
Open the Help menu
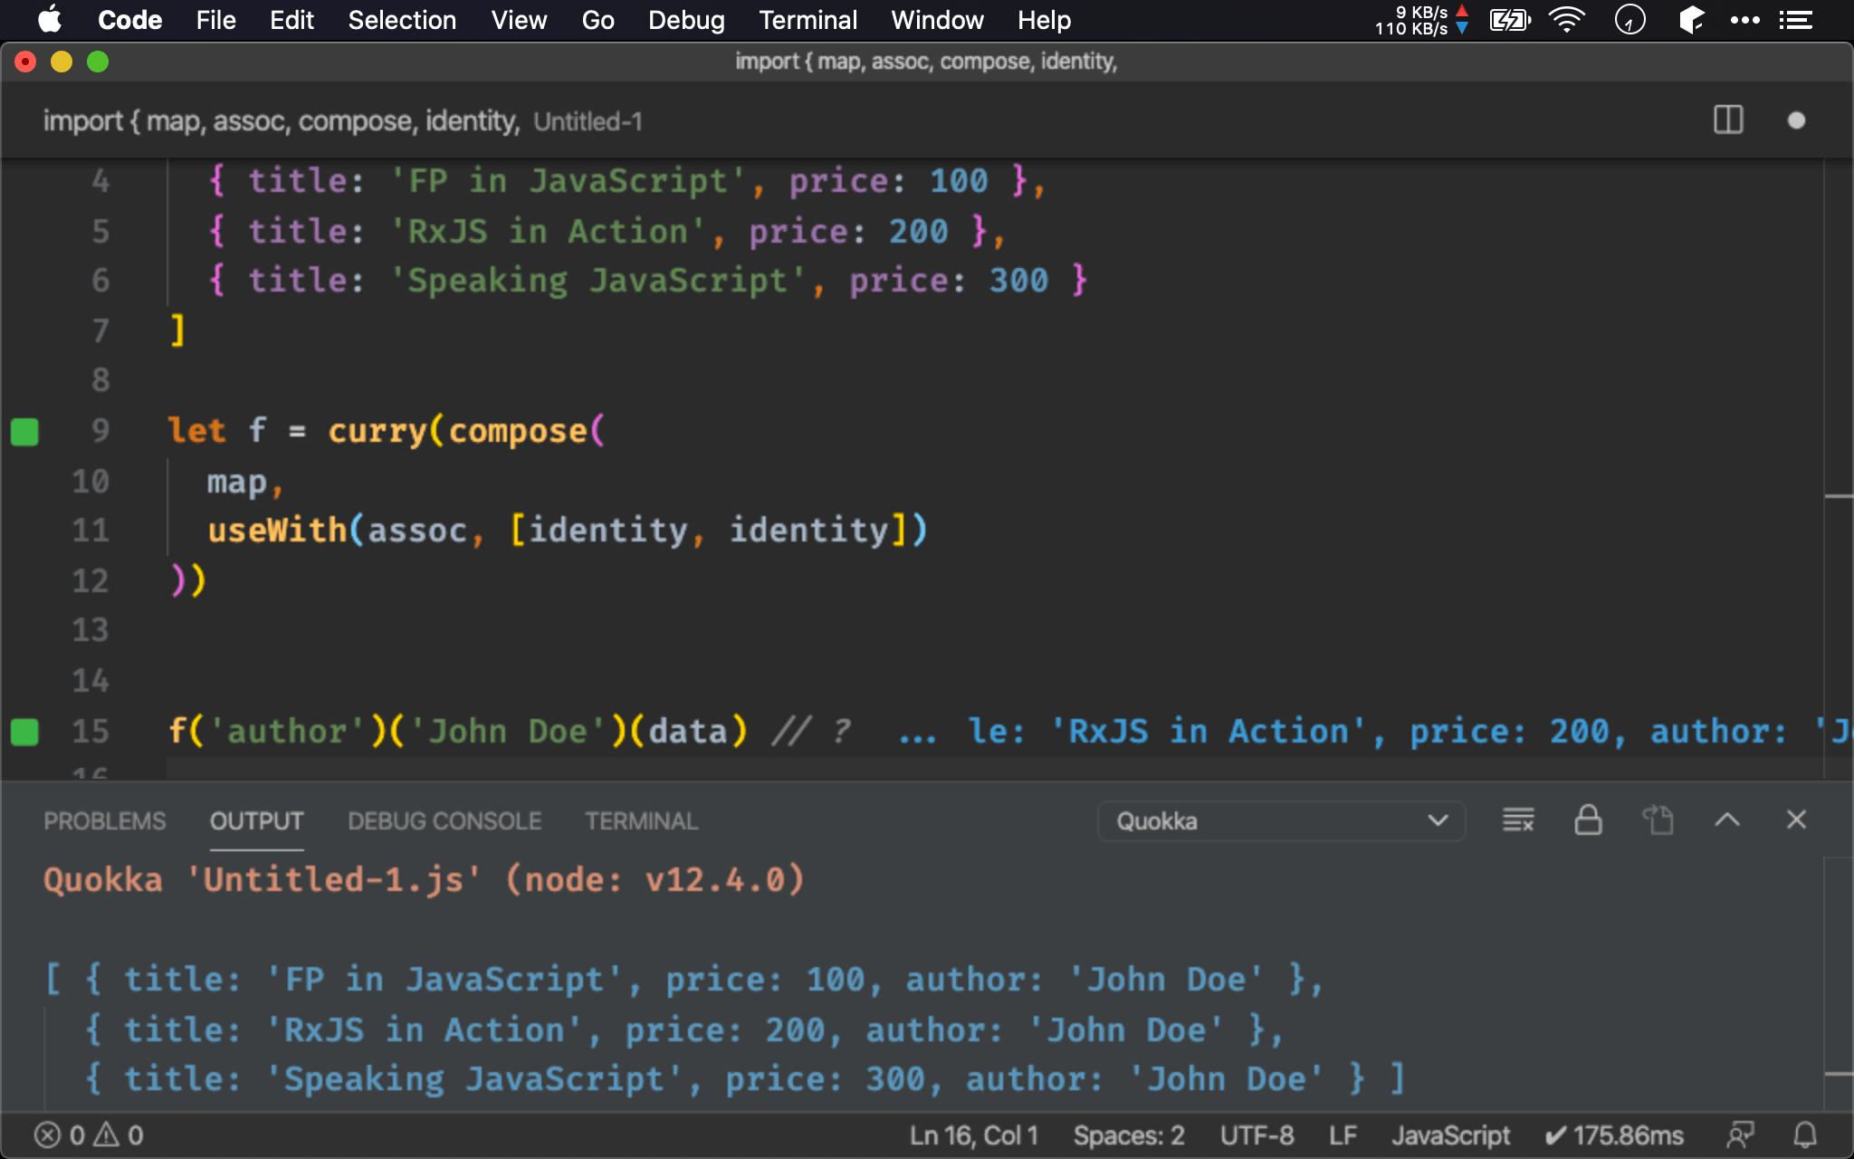point(1044,20)
